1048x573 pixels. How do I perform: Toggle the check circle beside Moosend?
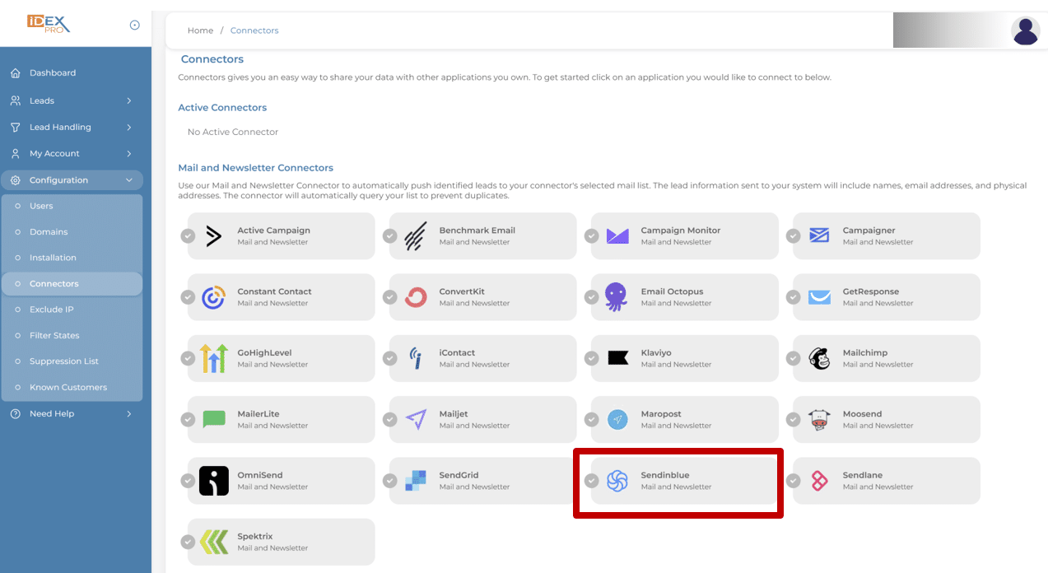(794, 420)
